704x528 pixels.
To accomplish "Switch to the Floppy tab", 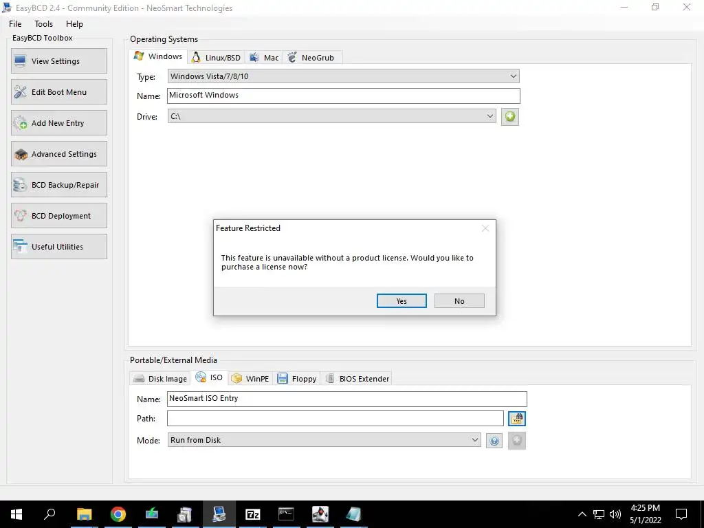I will (x=297, y=379).
